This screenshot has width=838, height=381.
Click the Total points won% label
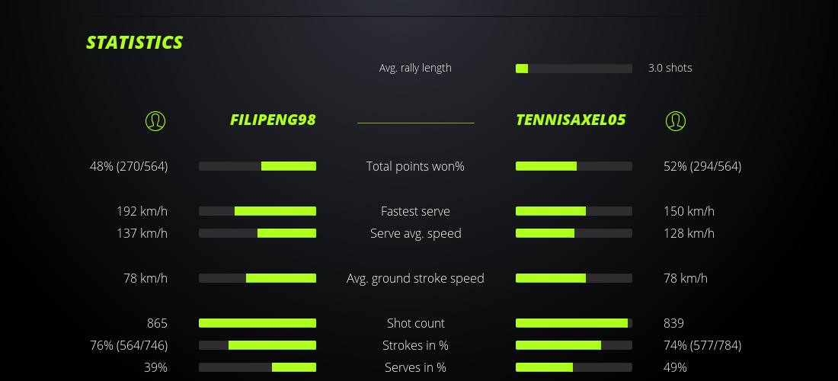point(415,166)
